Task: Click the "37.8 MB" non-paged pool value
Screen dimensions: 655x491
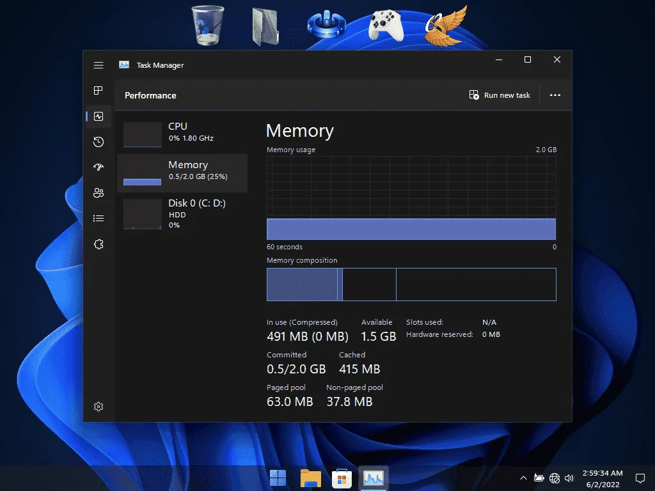Action: 349,401
